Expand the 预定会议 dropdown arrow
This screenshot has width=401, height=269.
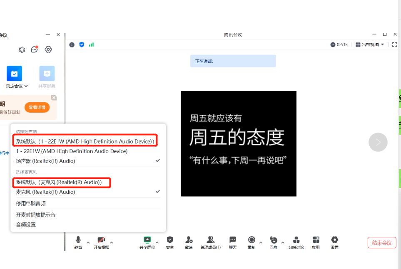pyautogui.click(x=26, y=86)
